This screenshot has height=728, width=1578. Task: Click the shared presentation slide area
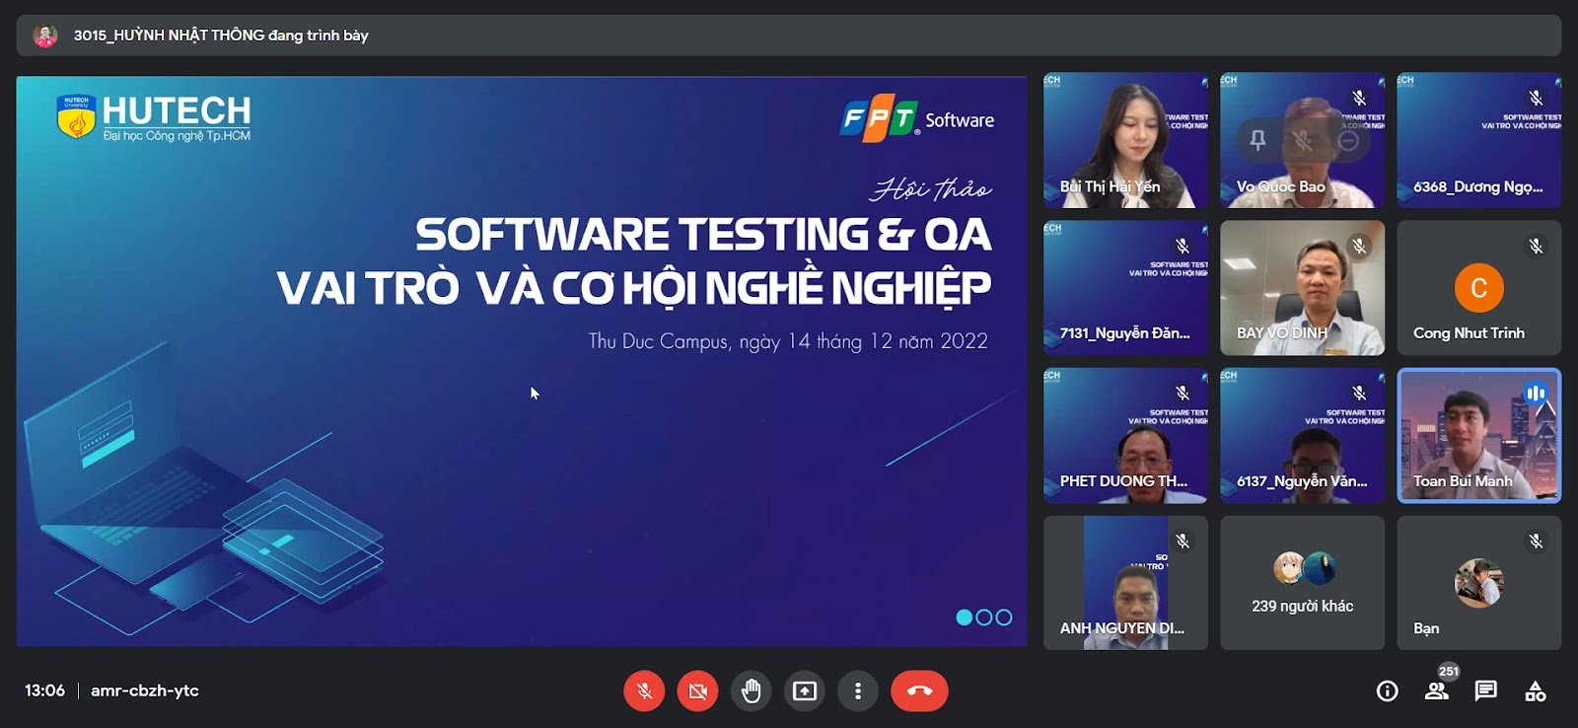(x=522, y=362)
